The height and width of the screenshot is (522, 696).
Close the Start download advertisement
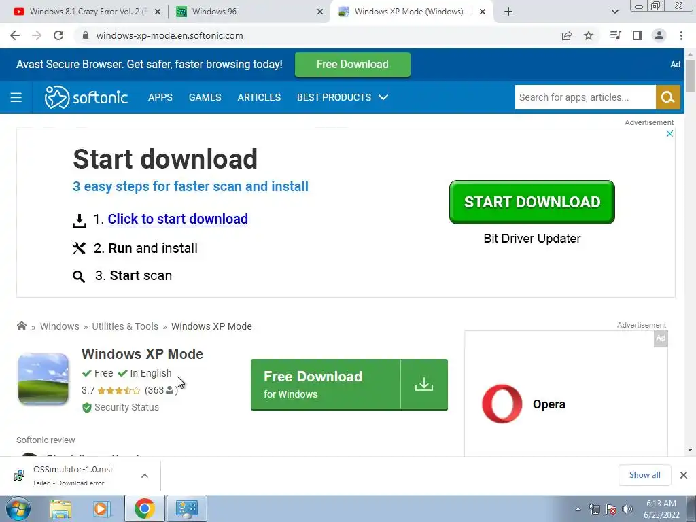point(669,134)
